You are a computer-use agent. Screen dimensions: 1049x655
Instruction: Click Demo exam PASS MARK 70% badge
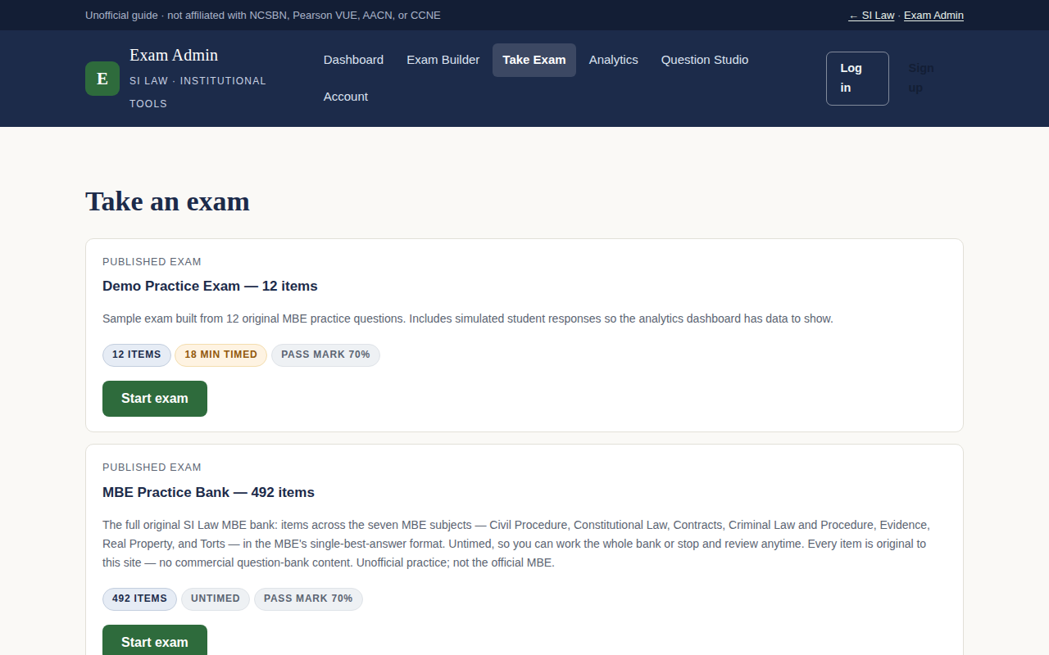(325, 355)
